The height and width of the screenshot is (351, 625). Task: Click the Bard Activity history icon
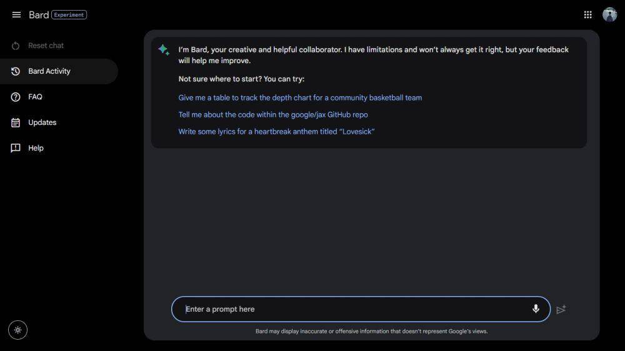16,71
